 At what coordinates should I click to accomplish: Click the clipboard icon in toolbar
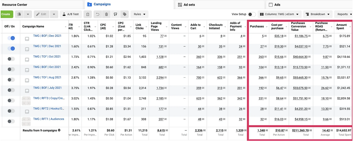tap(87, 14)
